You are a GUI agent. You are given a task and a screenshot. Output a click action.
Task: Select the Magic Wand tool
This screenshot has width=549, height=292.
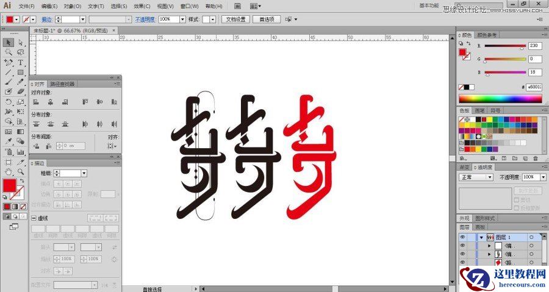point(9,52)
